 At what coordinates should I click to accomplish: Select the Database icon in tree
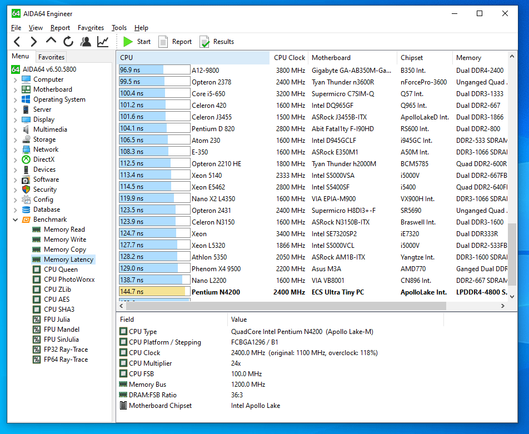click(26, 209)
